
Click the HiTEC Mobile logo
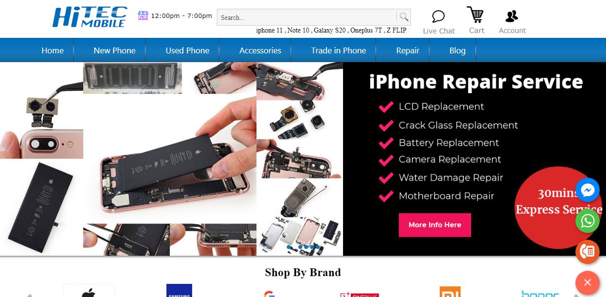[x=90, y=17]
